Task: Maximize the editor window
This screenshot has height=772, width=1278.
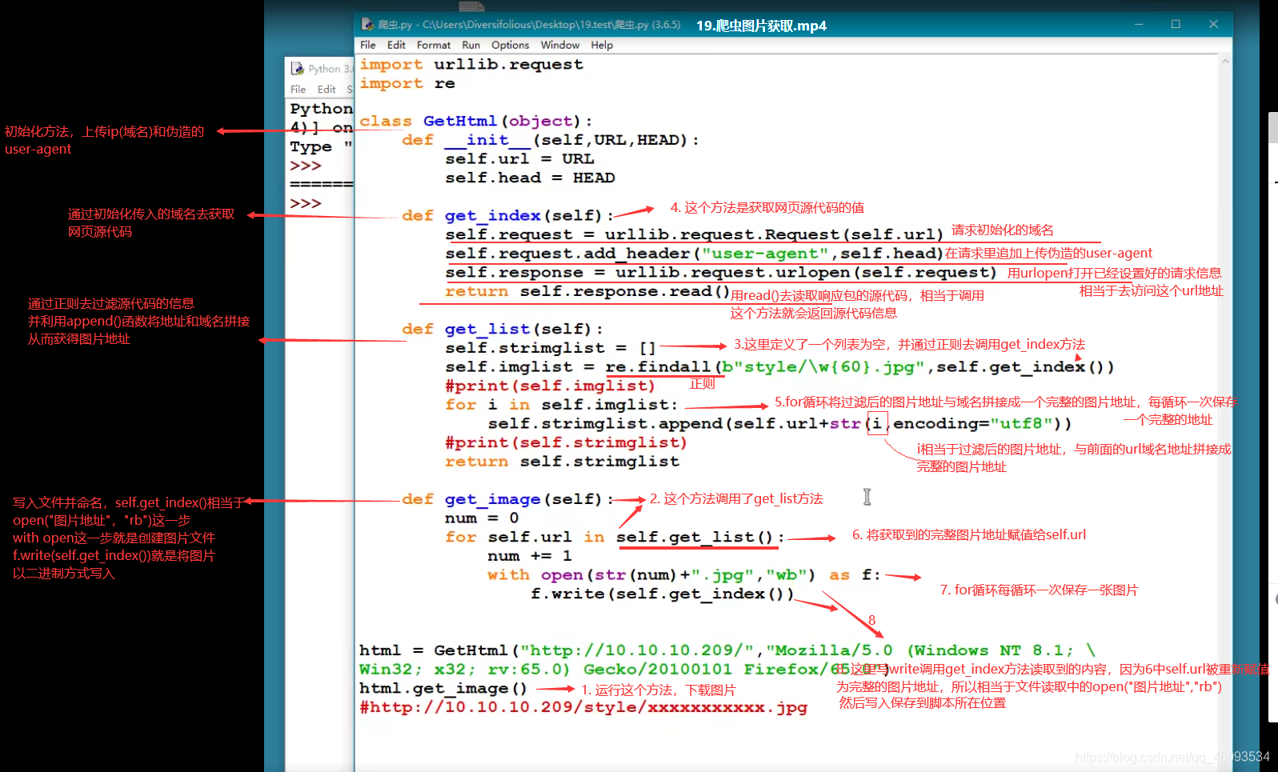Action: 1176,24
